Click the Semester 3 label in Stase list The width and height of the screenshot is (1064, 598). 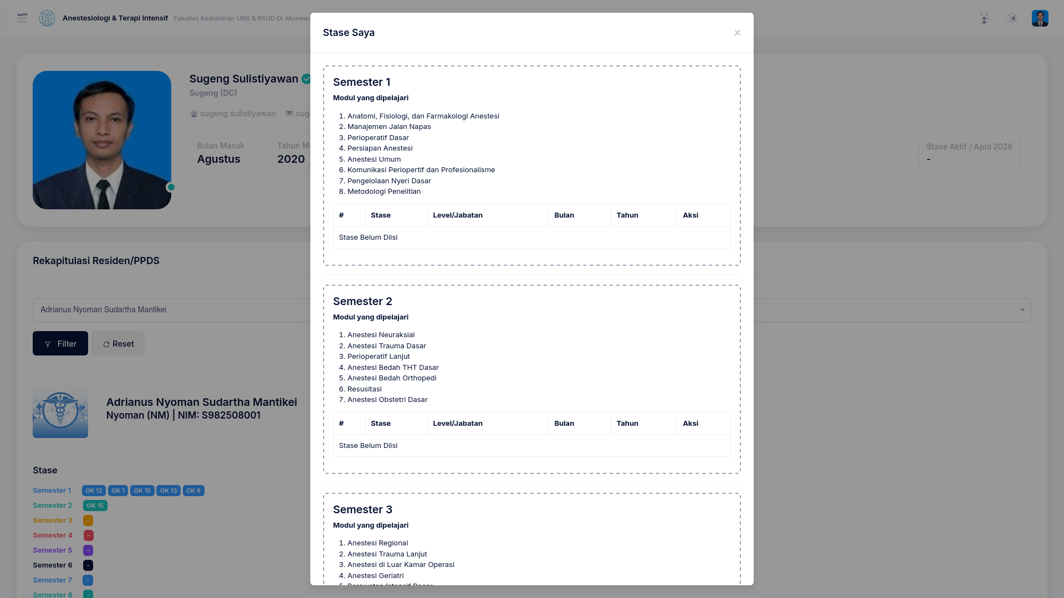pyautogui.click(x=53, y=520)
